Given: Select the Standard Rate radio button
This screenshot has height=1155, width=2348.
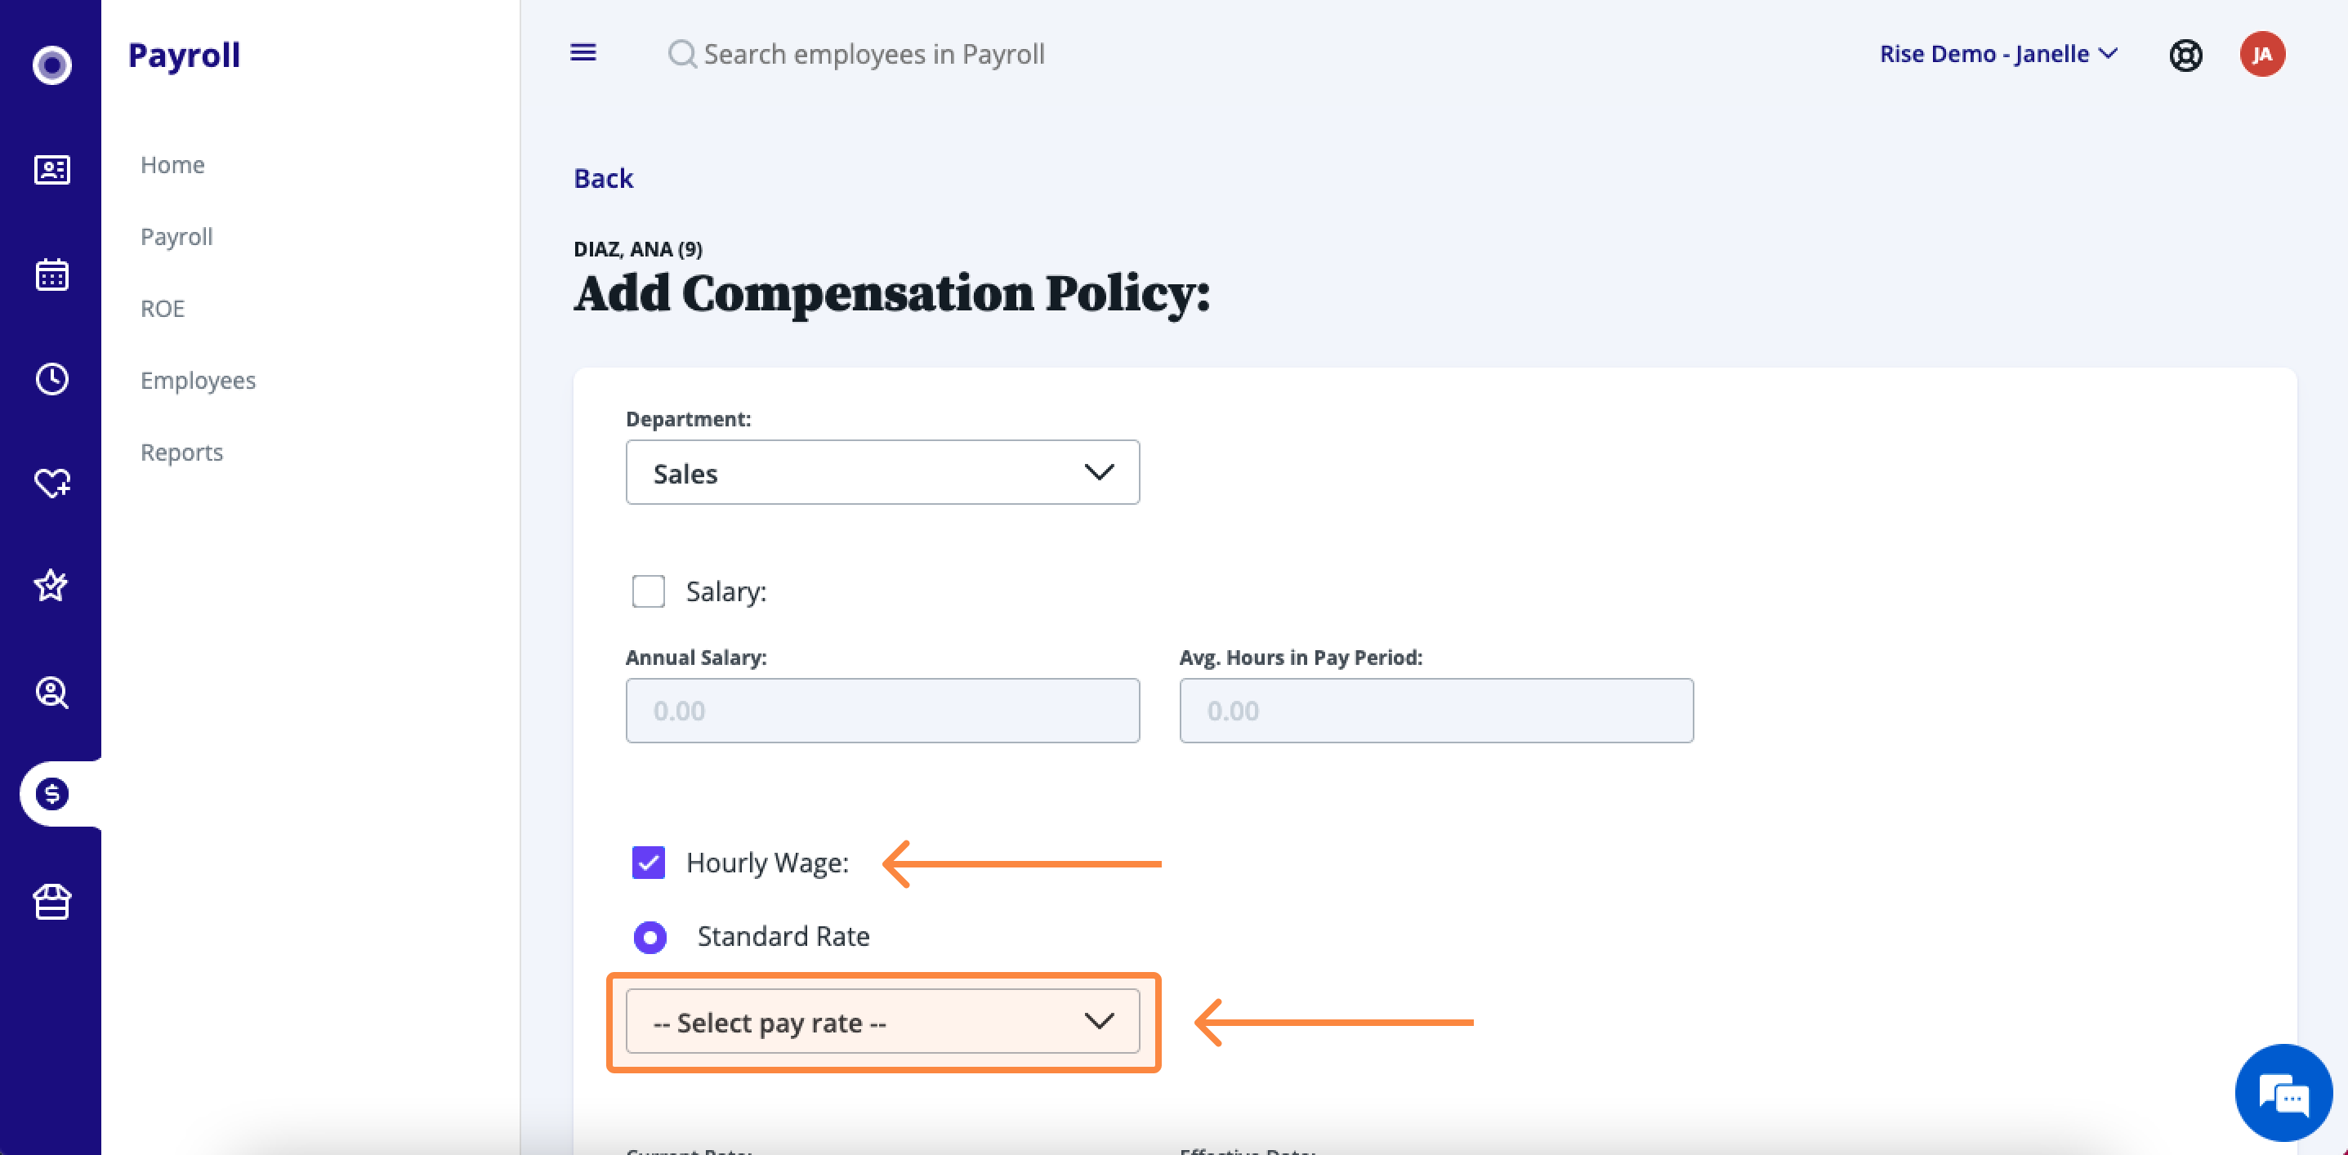Looking at the screenshot, I should click(649, 936).
